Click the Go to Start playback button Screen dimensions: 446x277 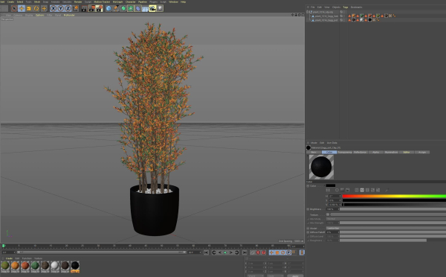tap(206, 252)
